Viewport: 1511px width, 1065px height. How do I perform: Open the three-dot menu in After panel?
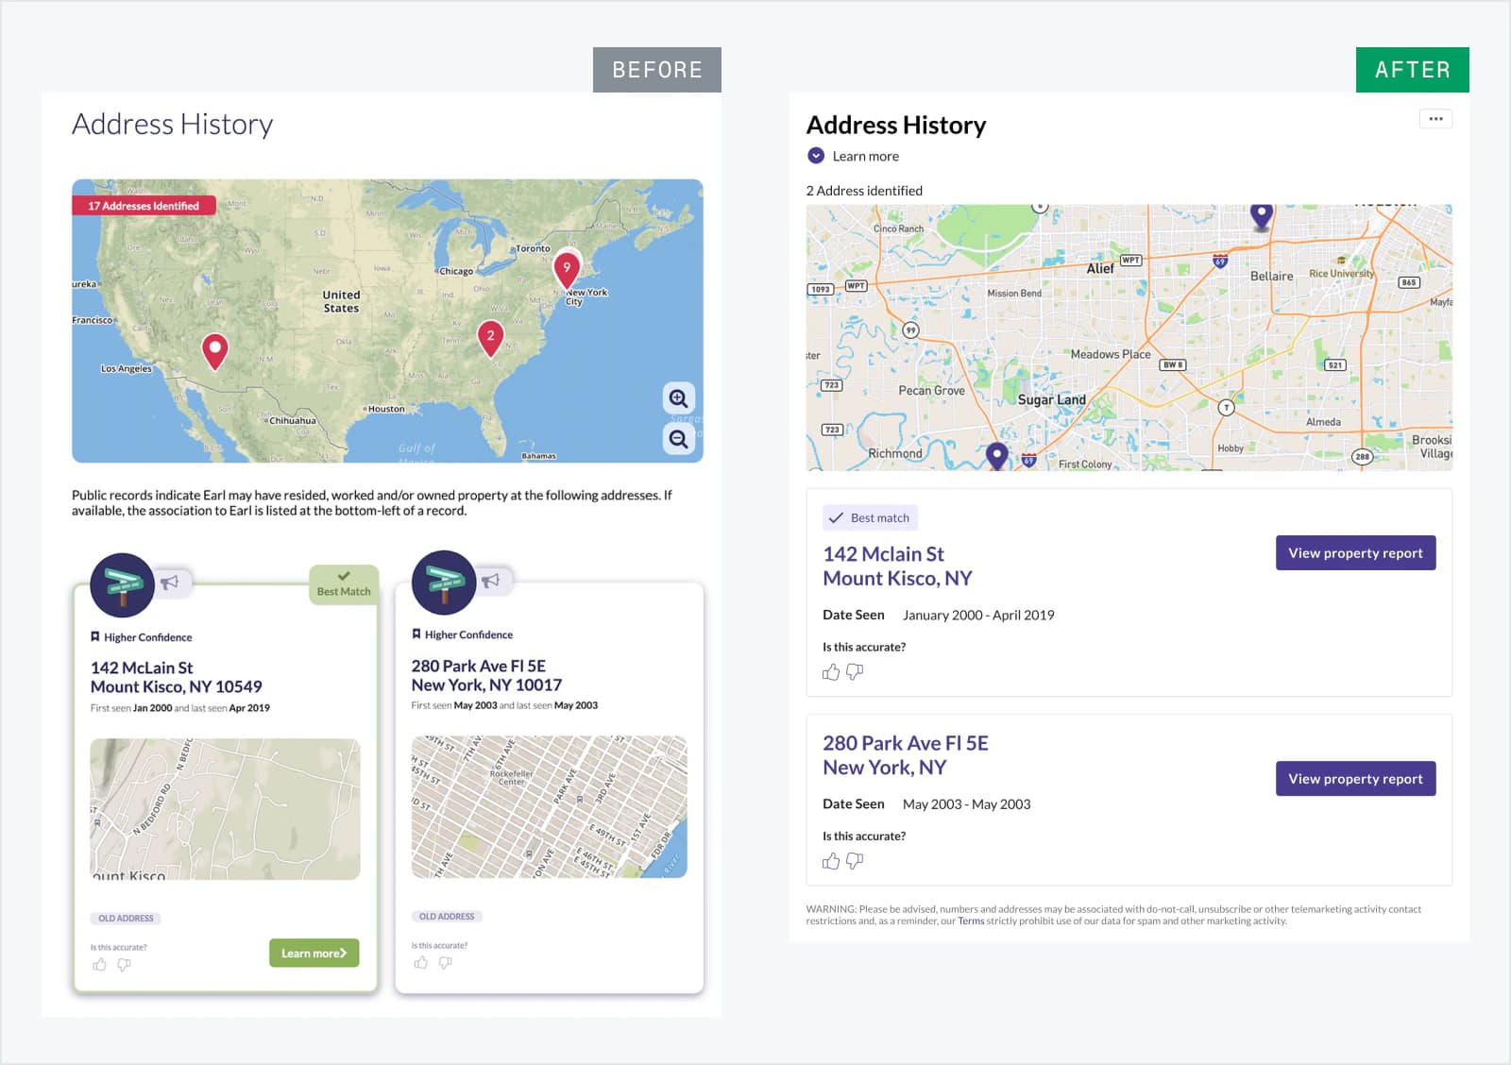(1435, 119)
